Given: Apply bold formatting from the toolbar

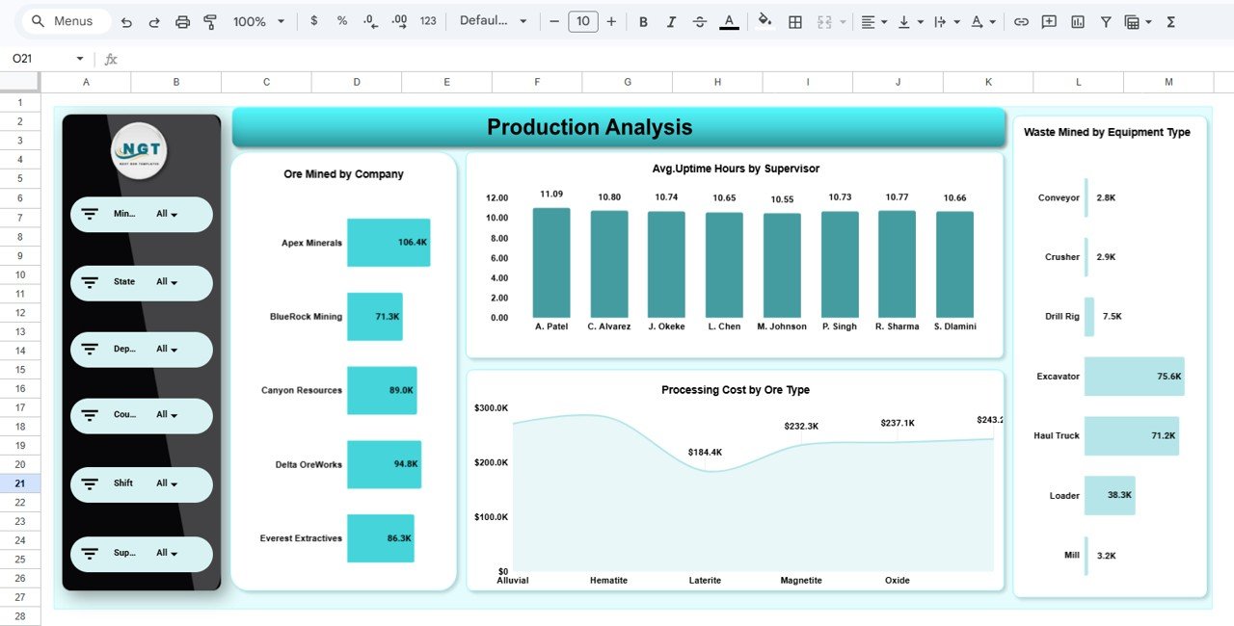Looking at the screenshot, I should [643, 21].
